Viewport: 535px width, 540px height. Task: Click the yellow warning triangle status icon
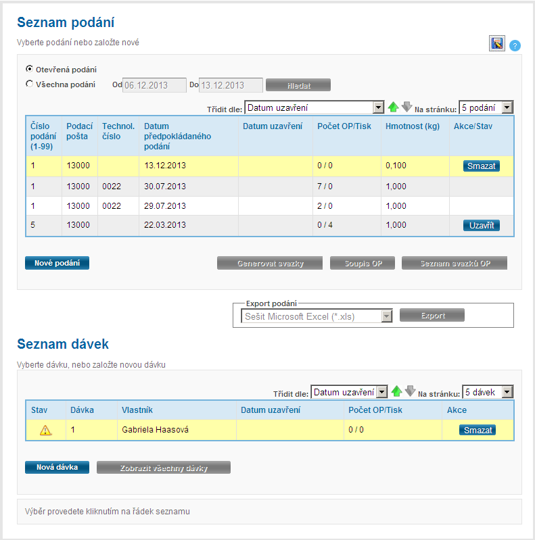(47, 430)
